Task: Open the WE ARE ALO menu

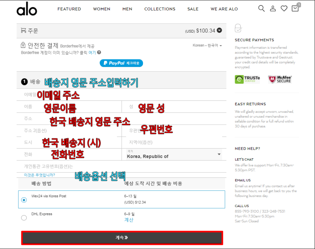Action: point(224,9)
